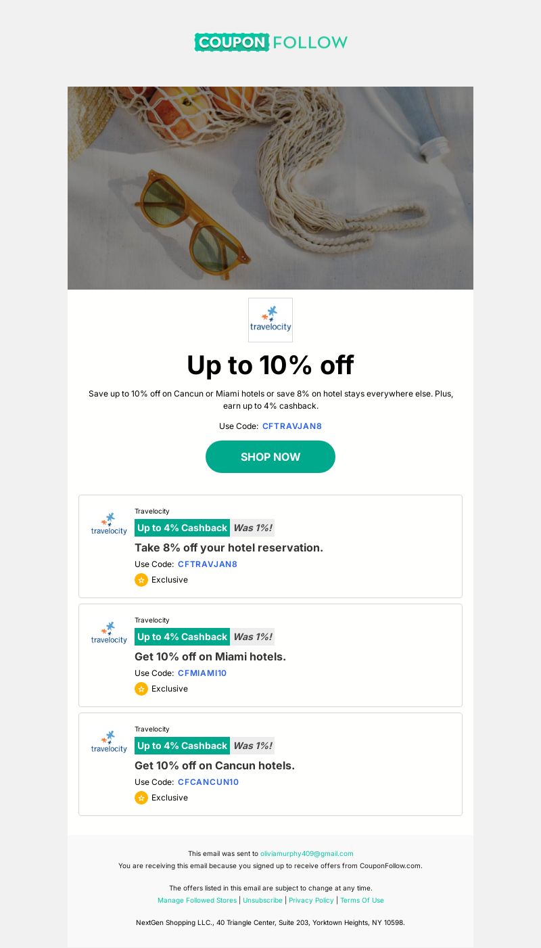Click the Unsubscribe link
The height and width of the screenshot is (948, 541).
tap(263, 901)
